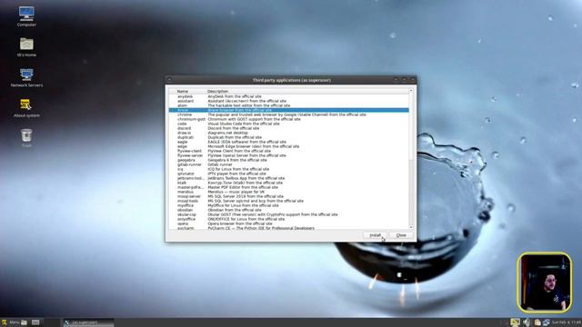Select the myoffice row
This screenshot has width=582, height=327.
tap(289, 205)
